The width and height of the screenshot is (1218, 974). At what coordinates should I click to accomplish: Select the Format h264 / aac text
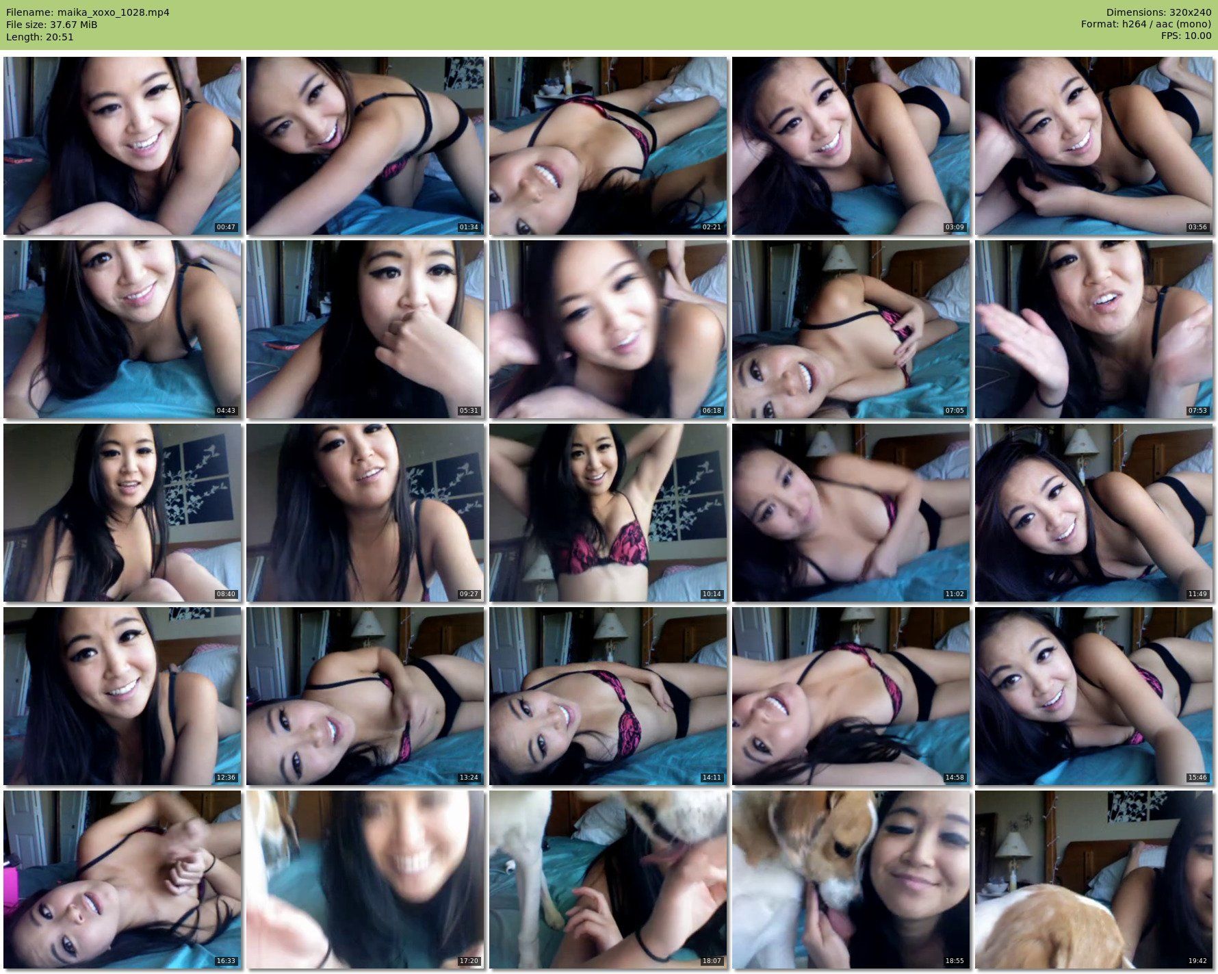(1146, 25)
